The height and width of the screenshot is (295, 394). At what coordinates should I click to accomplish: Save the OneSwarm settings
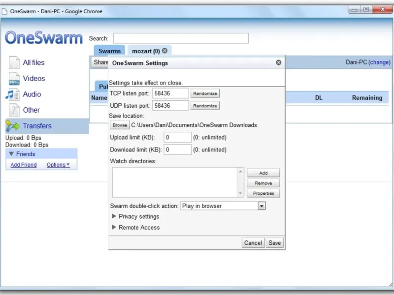click(275, 243)
